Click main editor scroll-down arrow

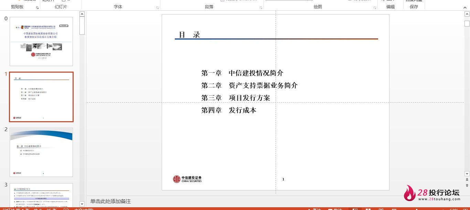[467, 174]
